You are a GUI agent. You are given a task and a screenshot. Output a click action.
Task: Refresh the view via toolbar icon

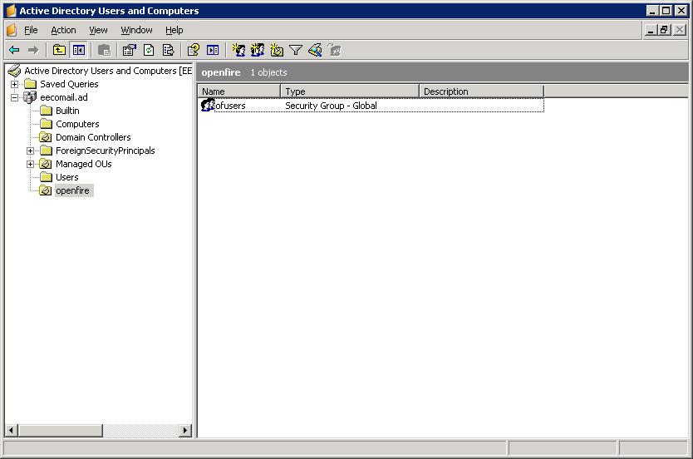149,50
